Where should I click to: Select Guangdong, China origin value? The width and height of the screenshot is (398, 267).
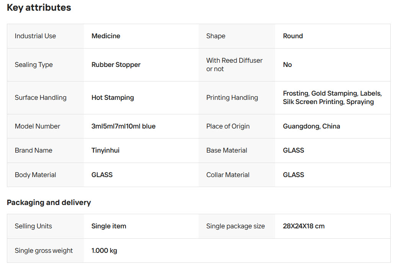[311, 126]
